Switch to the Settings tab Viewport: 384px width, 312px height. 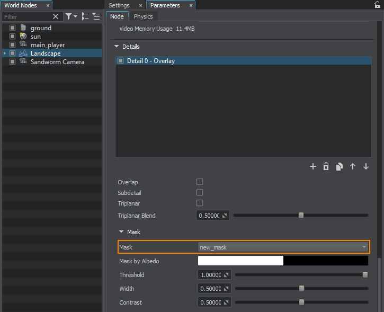tap(119, 5)
